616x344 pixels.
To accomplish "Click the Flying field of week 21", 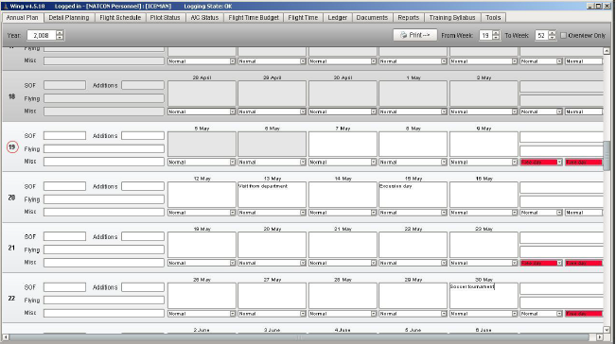I will 104,249.
